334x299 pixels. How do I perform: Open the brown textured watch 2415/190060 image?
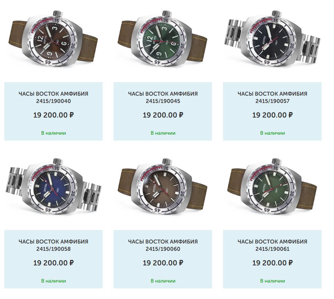point(163,187)
